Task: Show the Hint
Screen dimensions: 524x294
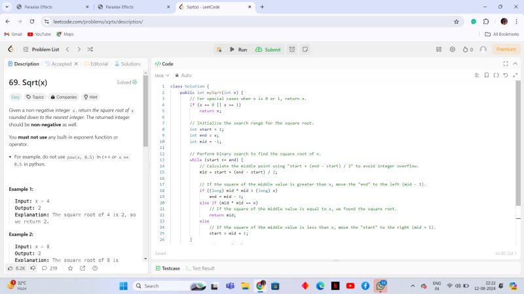Action: coord(90,97)
